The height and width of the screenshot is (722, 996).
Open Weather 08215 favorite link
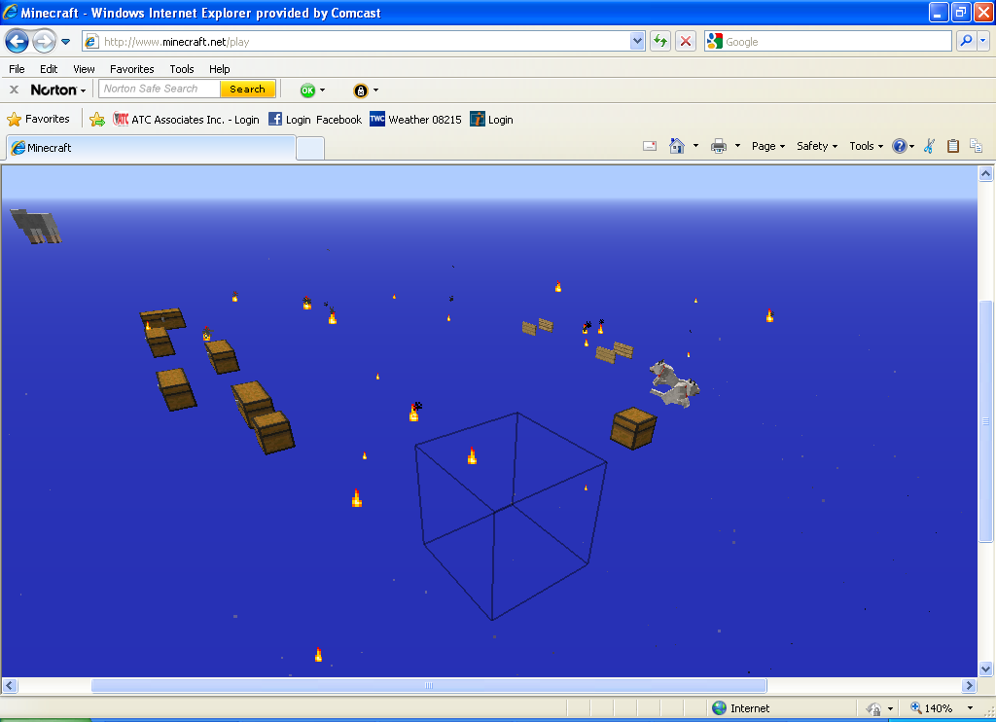(415, 120)
